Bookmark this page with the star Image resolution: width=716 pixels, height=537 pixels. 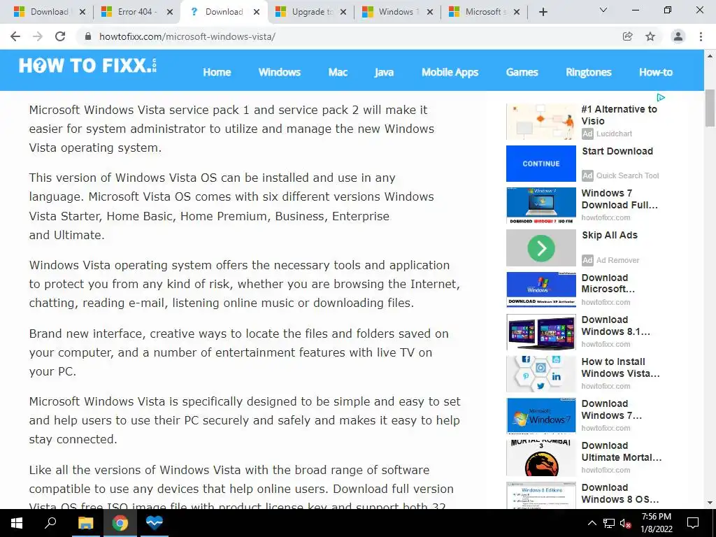click(x=650, y=36)
